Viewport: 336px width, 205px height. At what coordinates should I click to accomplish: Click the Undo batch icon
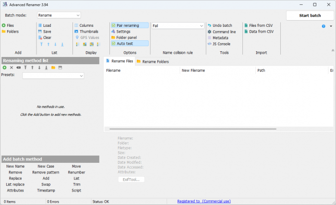tap(209, 25)
